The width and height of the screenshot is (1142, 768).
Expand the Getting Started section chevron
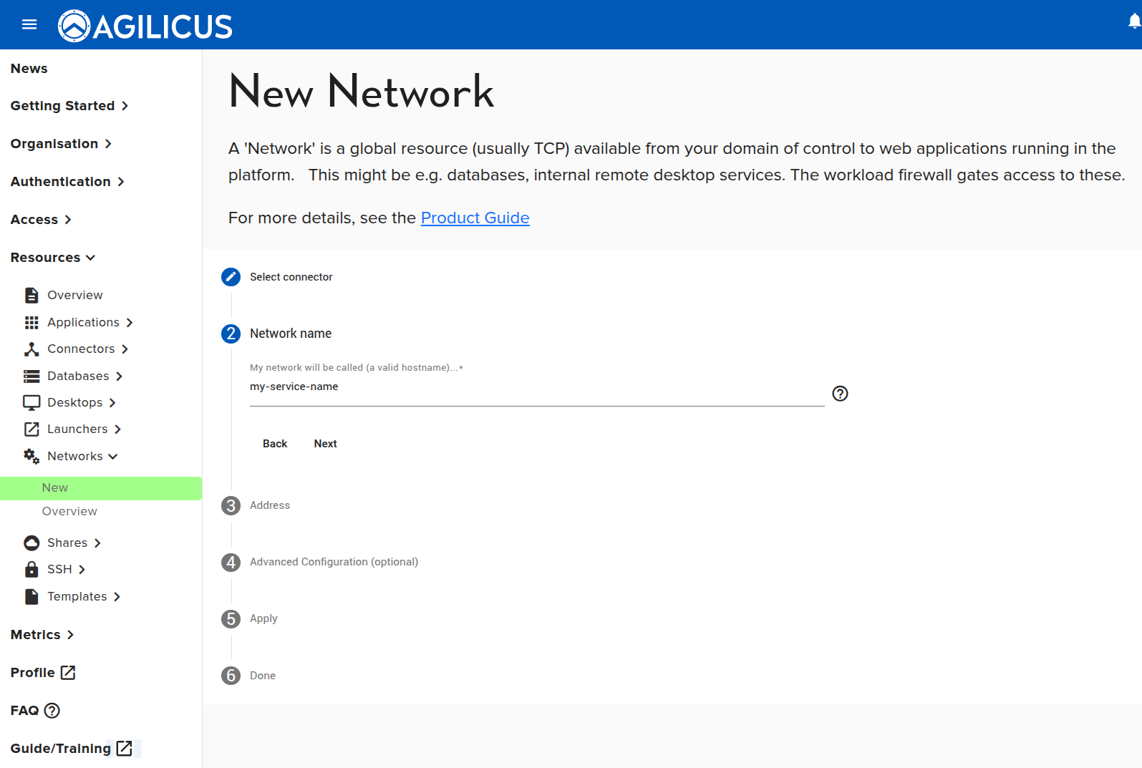point(125,106)
